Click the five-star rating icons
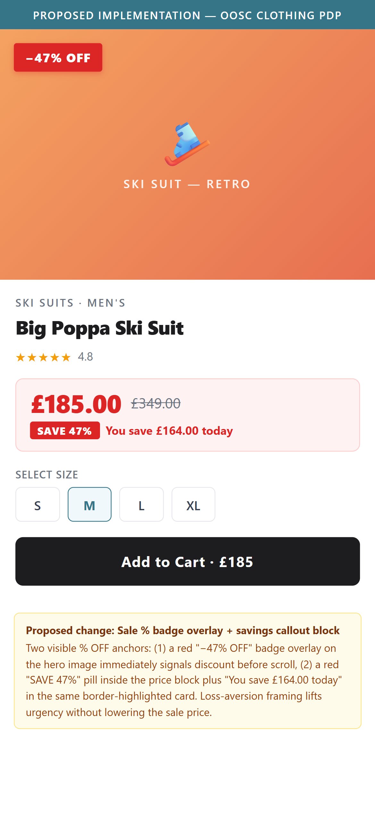This screenshot has width=375, height=813. tap(43, 357)
